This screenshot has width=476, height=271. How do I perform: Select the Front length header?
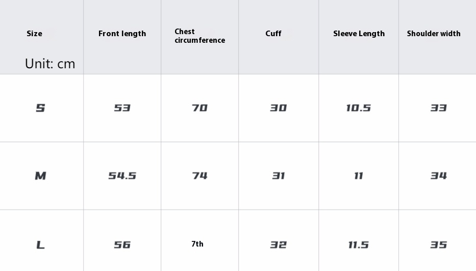click(x=122, y=34)
